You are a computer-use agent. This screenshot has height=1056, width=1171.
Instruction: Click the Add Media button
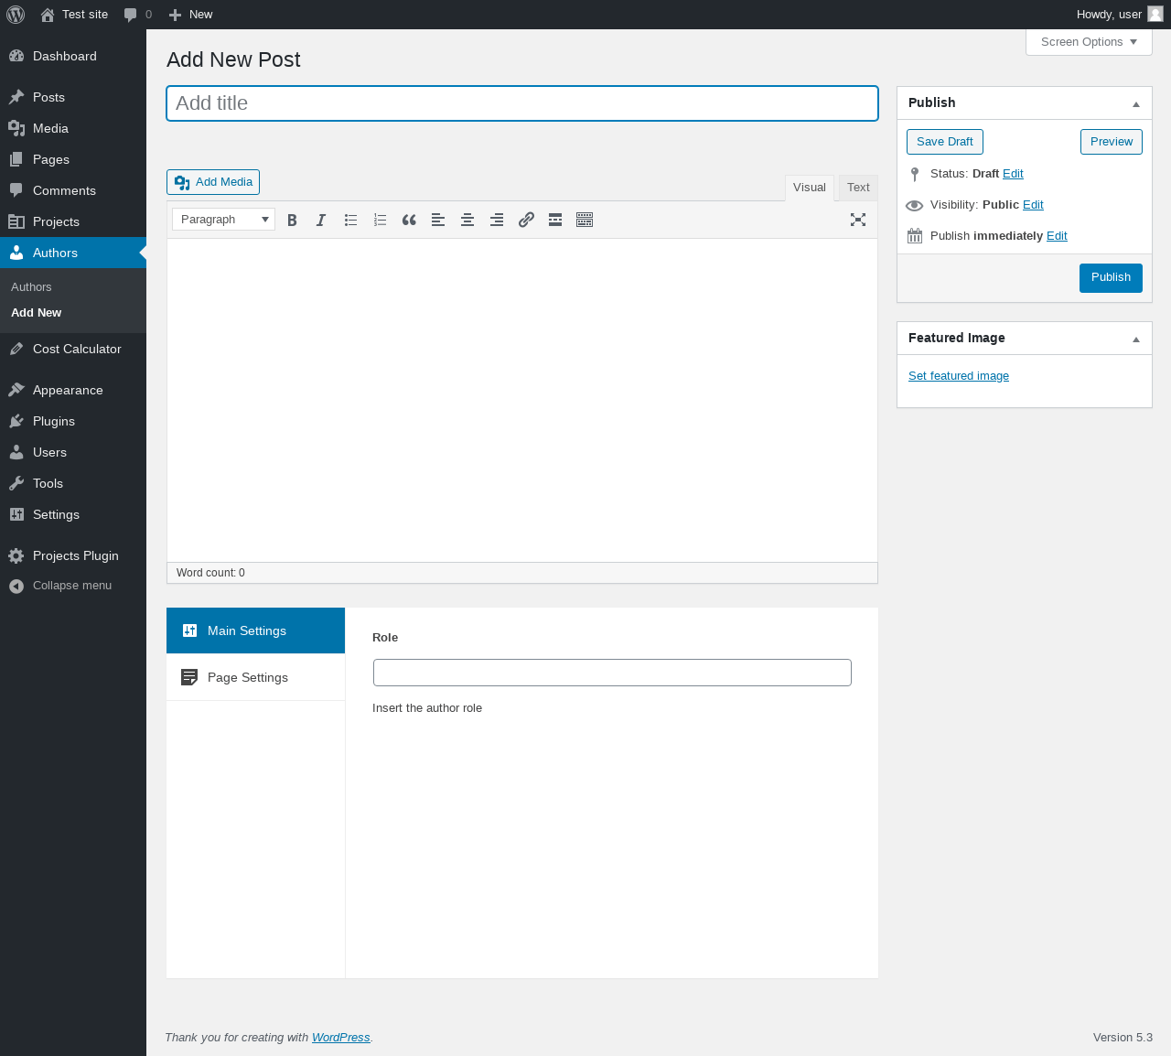[x=213, y=182]
